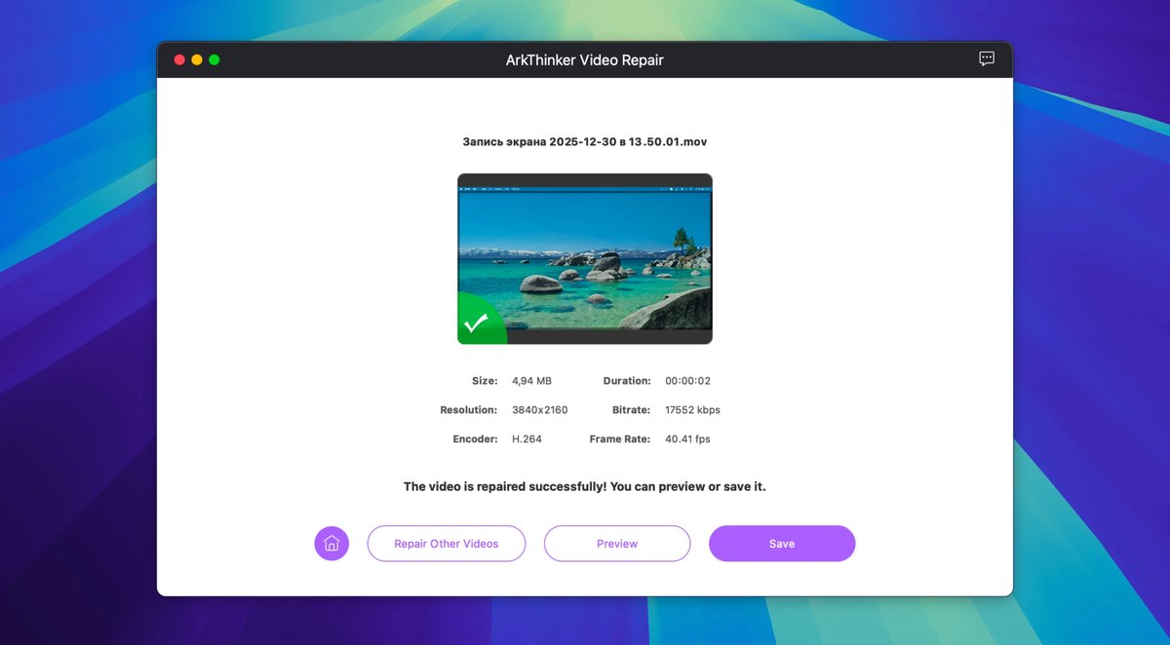Viewport: 1170px width, 645px height.
Task: Select the repaired video thumbnail
Action: [x=585, y=258]
